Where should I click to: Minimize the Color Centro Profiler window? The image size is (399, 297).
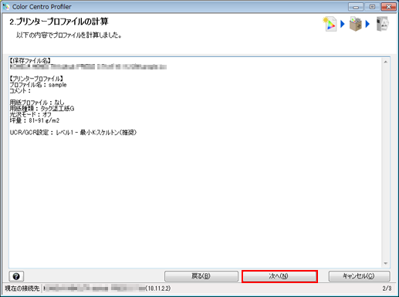[356, 7]
